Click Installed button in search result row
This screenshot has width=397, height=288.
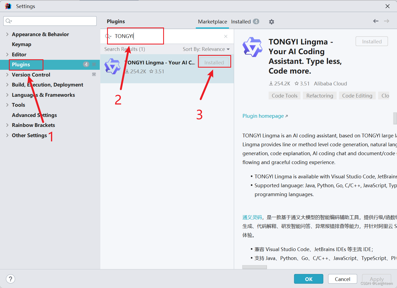tap(214, 63)
